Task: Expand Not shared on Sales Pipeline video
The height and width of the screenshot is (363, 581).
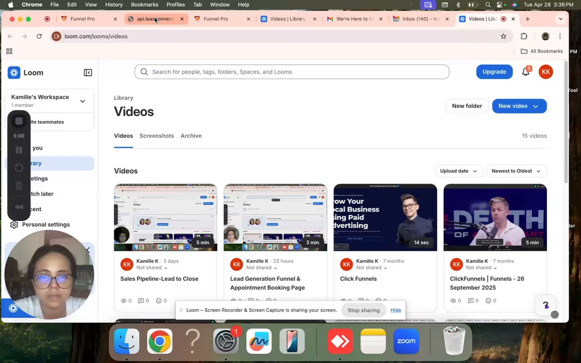Action: (x=151, y=268)
